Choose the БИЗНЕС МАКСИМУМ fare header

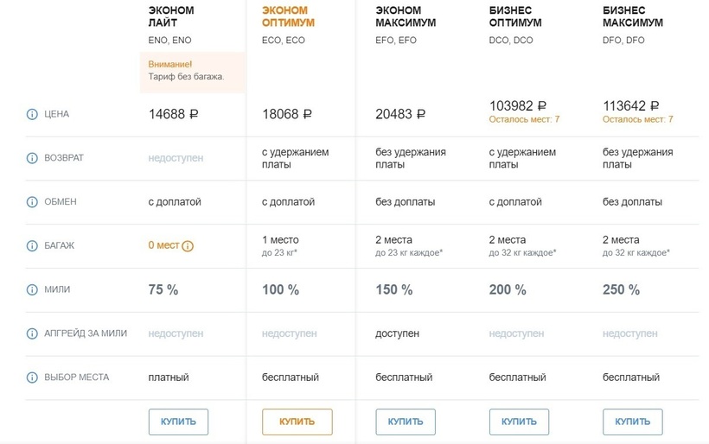point(632,16)
